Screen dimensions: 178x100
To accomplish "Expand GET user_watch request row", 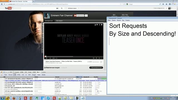I will [x=4, y=91].
